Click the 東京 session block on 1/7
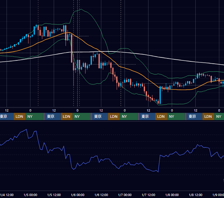 147,116
